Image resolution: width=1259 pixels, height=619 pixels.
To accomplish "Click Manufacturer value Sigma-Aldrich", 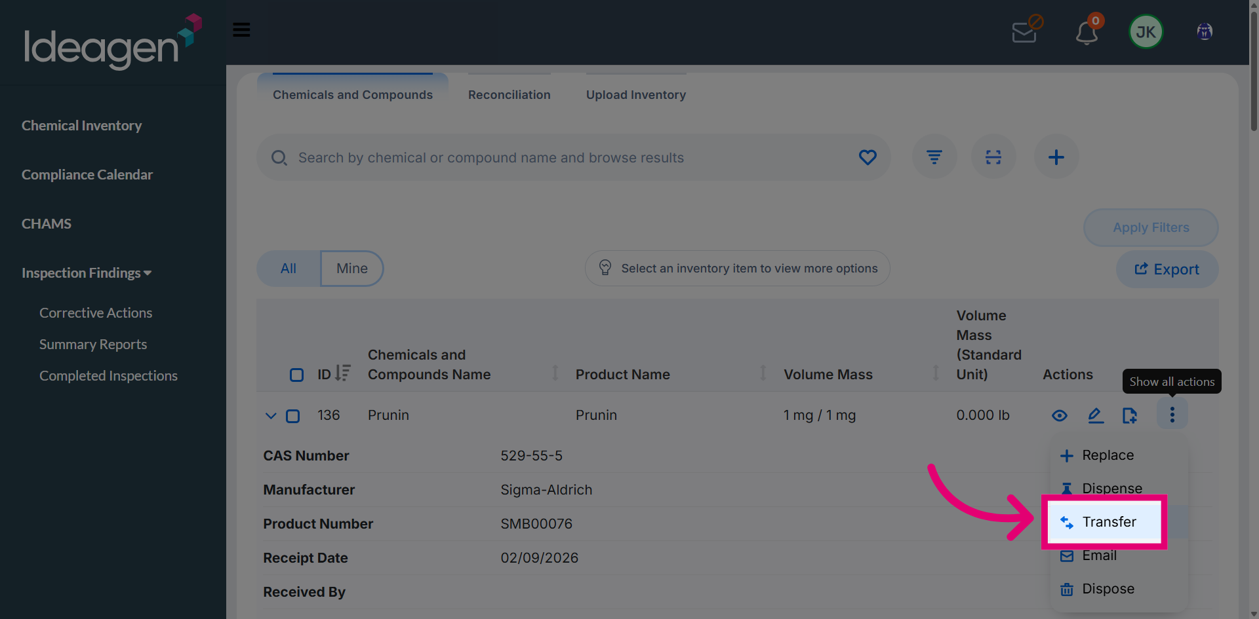I will (x=546, y=490).
